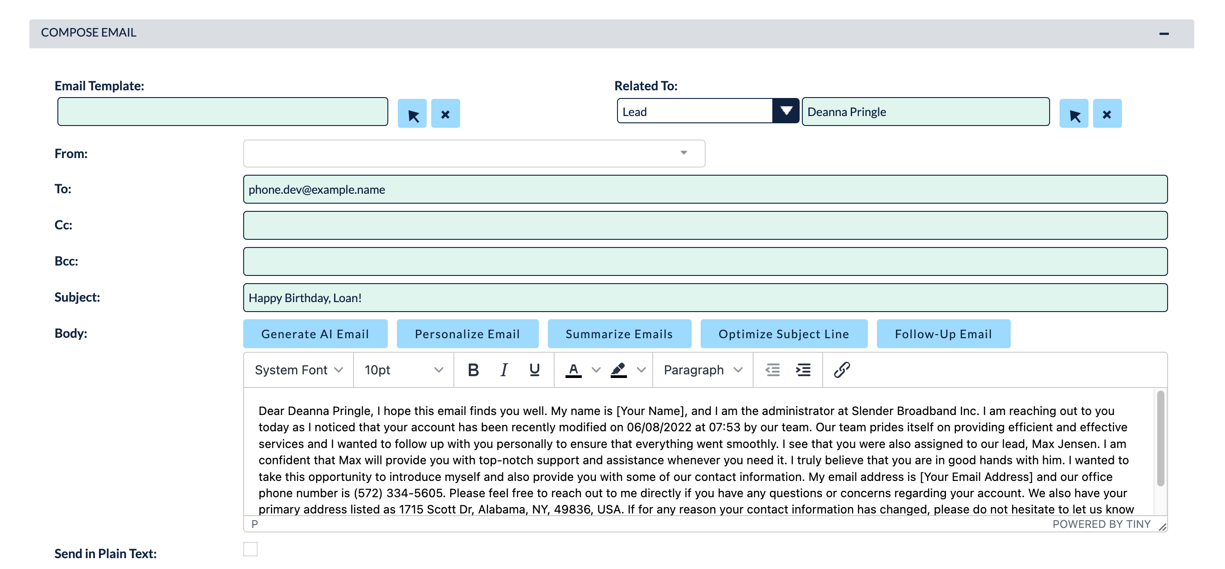Click the Personalize Email button
The image size is (1225, 569).
467,333
